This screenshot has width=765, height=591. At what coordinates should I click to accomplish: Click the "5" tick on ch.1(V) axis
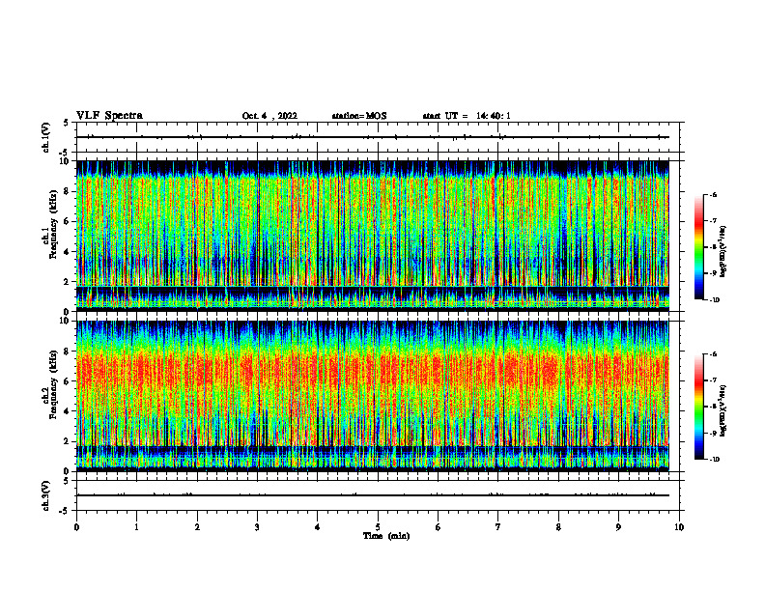point(67,123)
